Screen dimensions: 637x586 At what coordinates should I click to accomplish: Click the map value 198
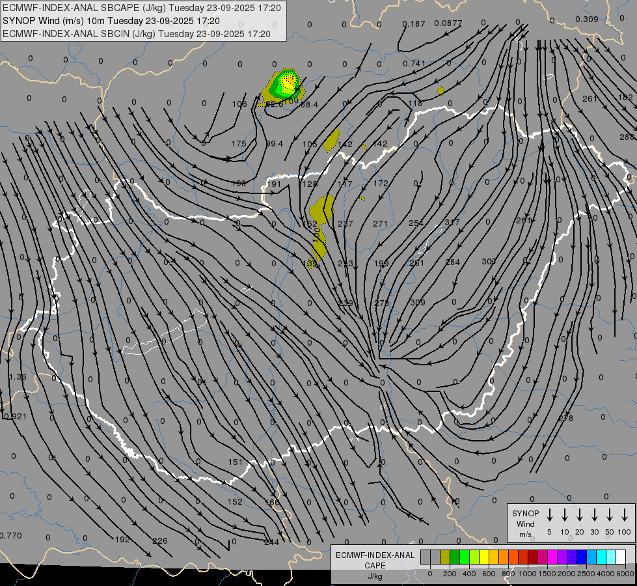coord(239,184)
